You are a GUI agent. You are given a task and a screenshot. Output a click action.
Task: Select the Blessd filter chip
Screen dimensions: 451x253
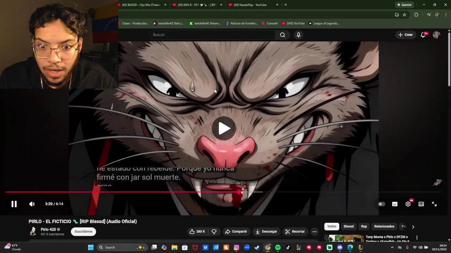[x=348, y=226]
